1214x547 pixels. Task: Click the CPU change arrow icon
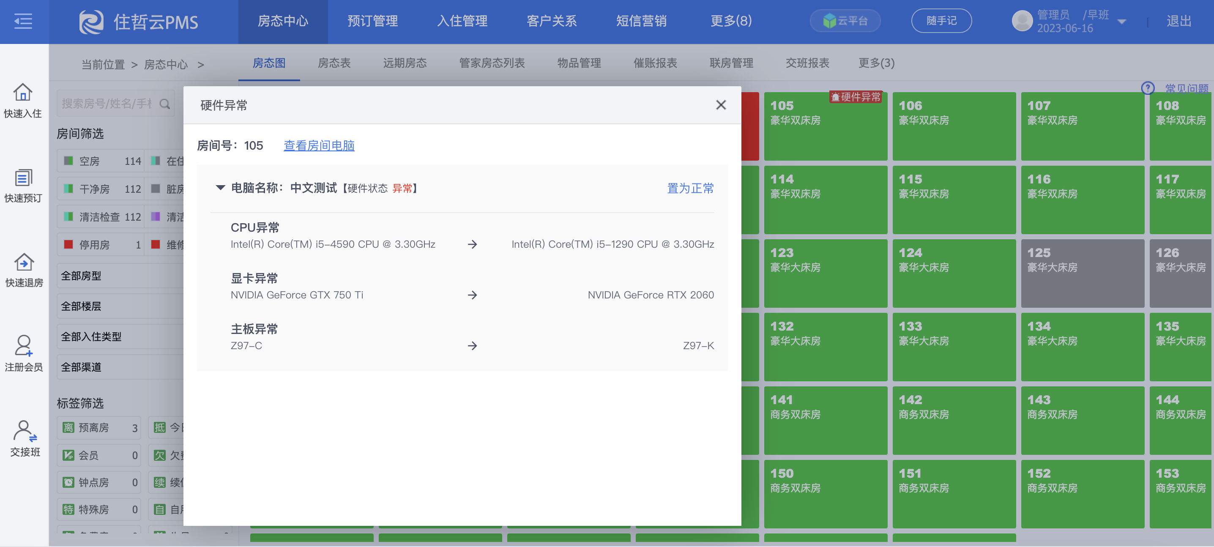pos(472,244)
